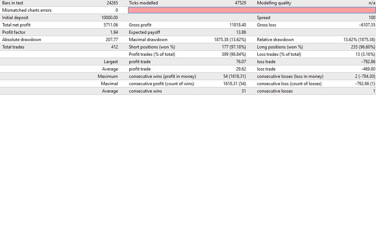
Task: Select the Modelling quality value n/a
Action: coord(372,3)
